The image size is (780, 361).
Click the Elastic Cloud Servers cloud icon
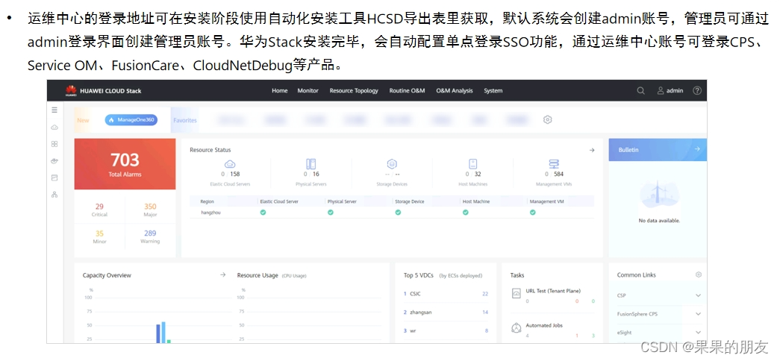click(x=230, y=164)
